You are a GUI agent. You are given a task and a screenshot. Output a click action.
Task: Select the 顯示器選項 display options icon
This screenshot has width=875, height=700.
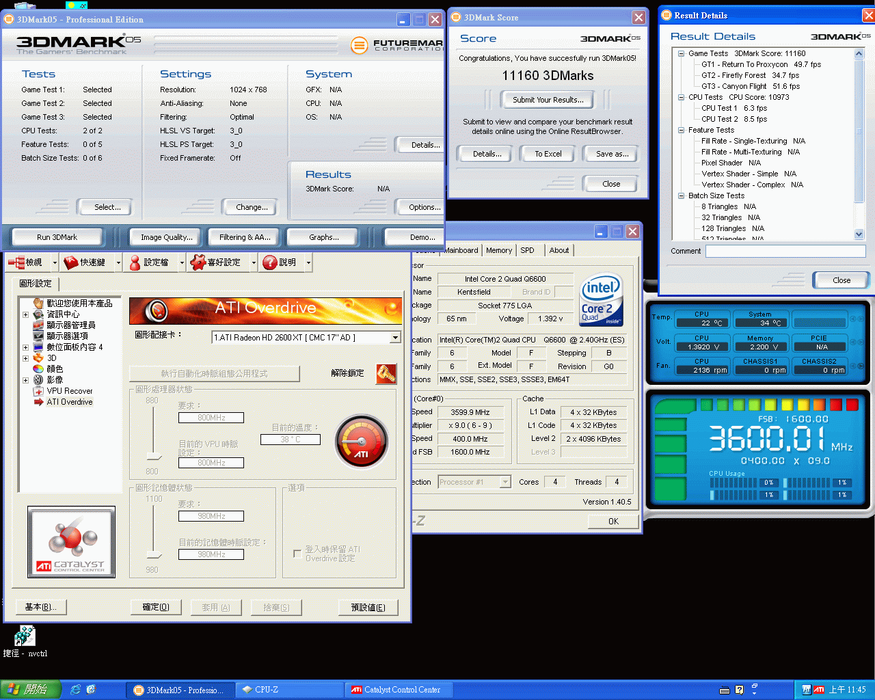38,336
